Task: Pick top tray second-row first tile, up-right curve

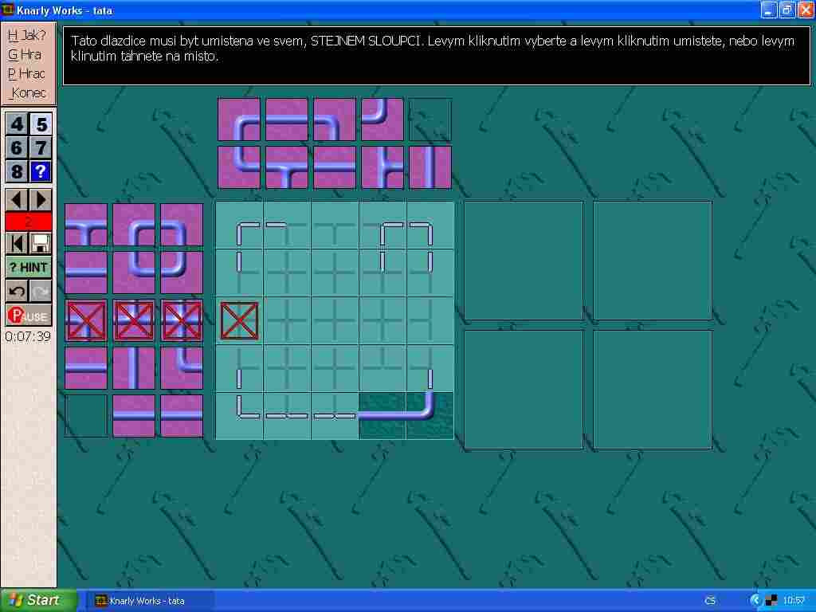Action: 239,167
